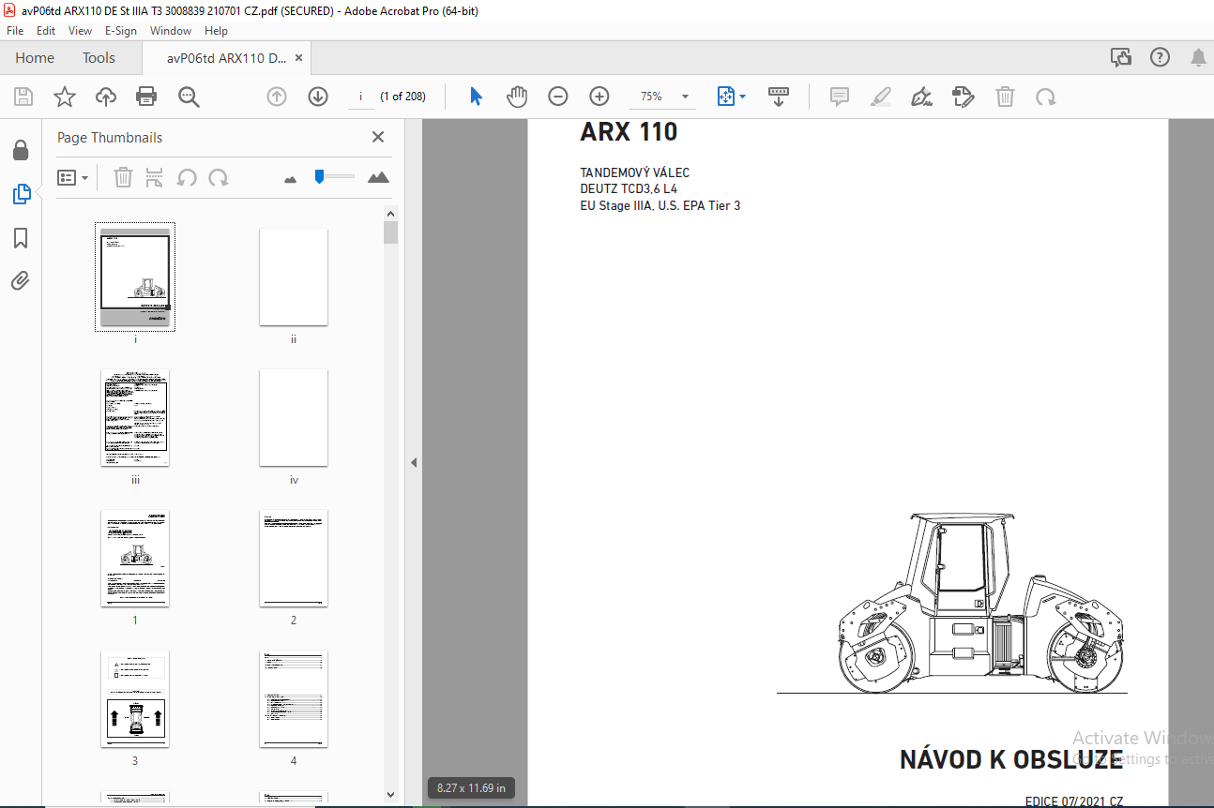Select page iii thumbnail
This screenshot has width=1214, height=808.
point(135,417)
